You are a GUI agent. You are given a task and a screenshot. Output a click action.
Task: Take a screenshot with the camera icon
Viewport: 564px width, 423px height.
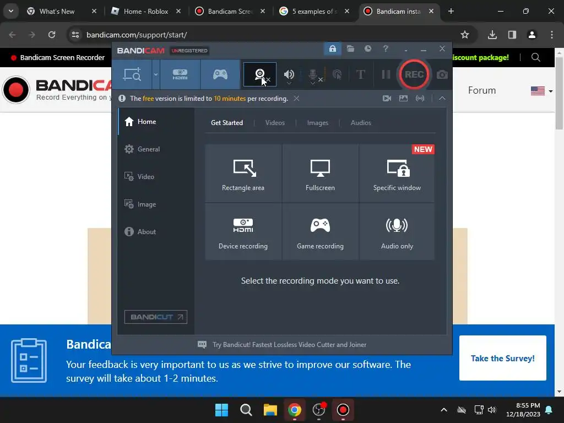442,74
